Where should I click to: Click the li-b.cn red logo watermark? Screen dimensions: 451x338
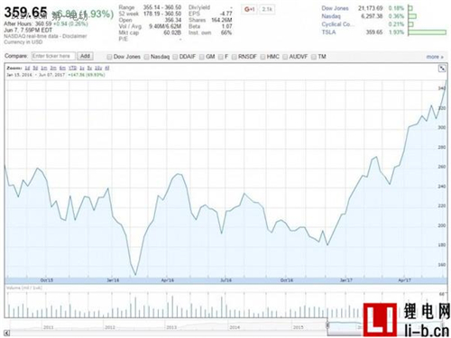point(380,320)
